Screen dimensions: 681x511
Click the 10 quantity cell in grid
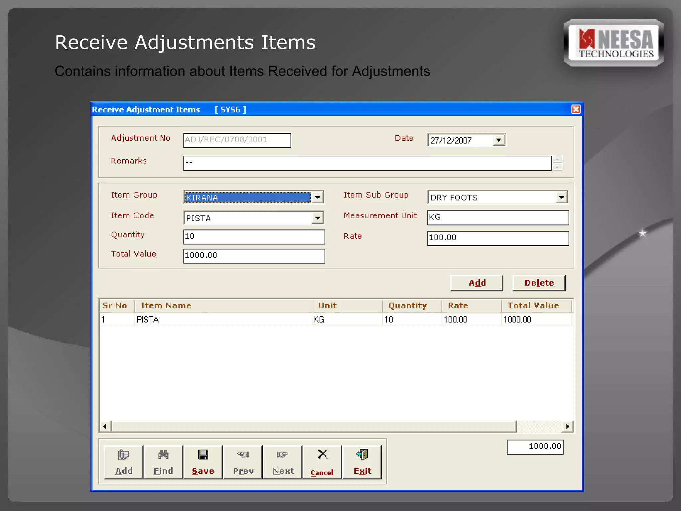tap(412, 319)
